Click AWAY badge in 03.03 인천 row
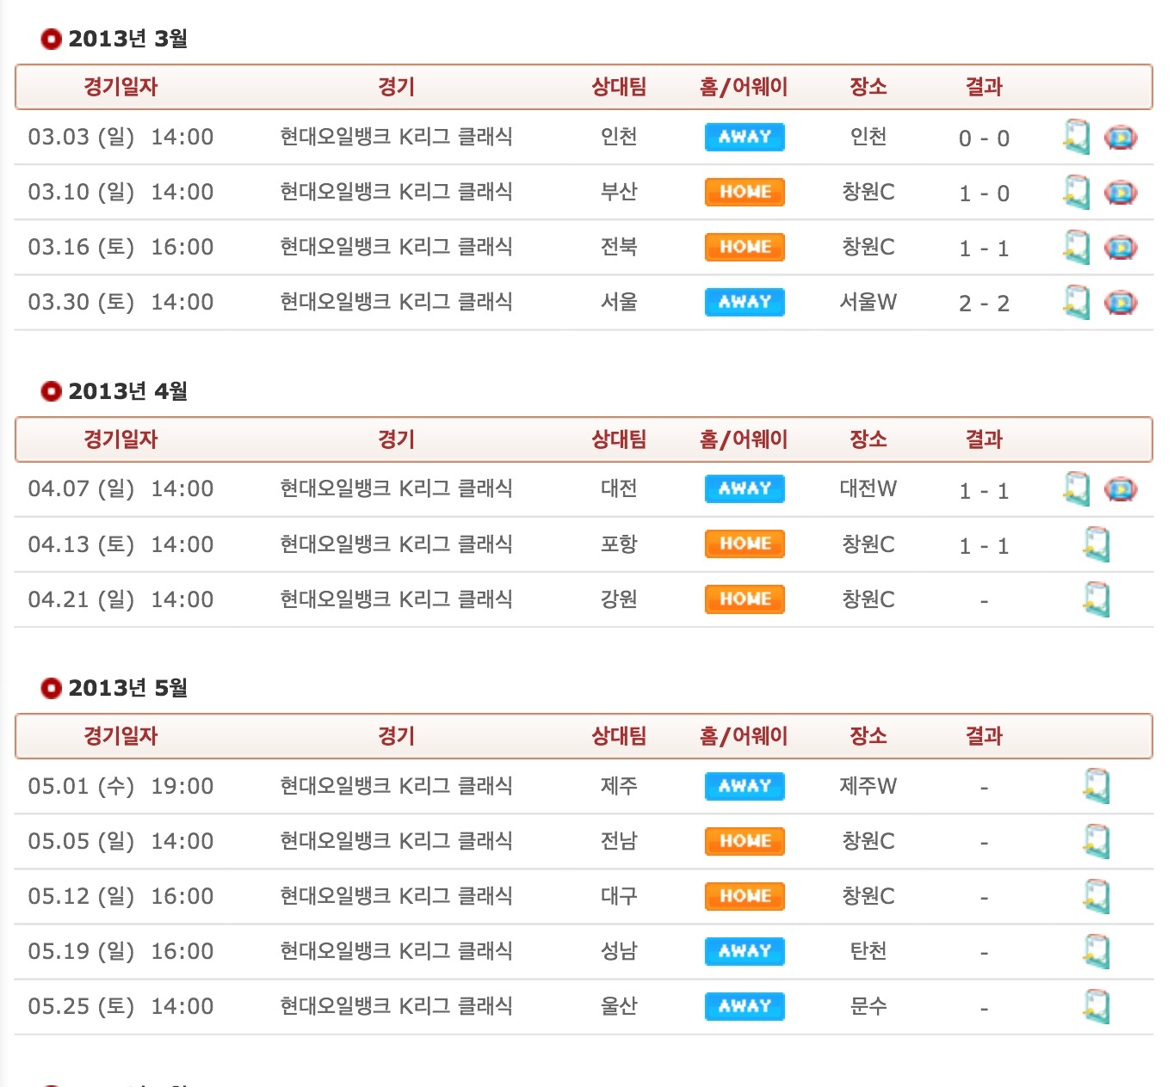This screenshot has width=1174, height=1087. (x=745, y=137)
